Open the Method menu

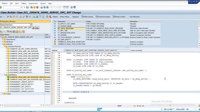[x=4, y=3]
